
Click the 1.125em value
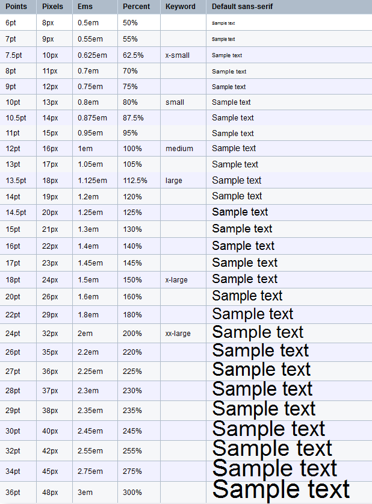pyautogui.click(x=92, y=181)
